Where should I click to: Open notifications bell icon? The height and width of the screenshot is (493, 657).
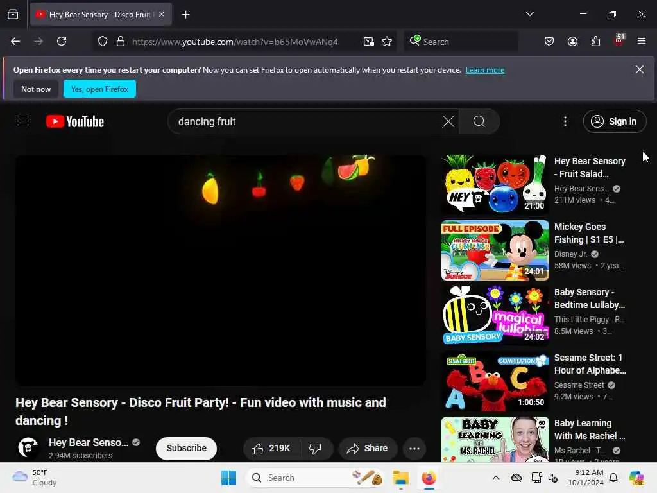613,478
